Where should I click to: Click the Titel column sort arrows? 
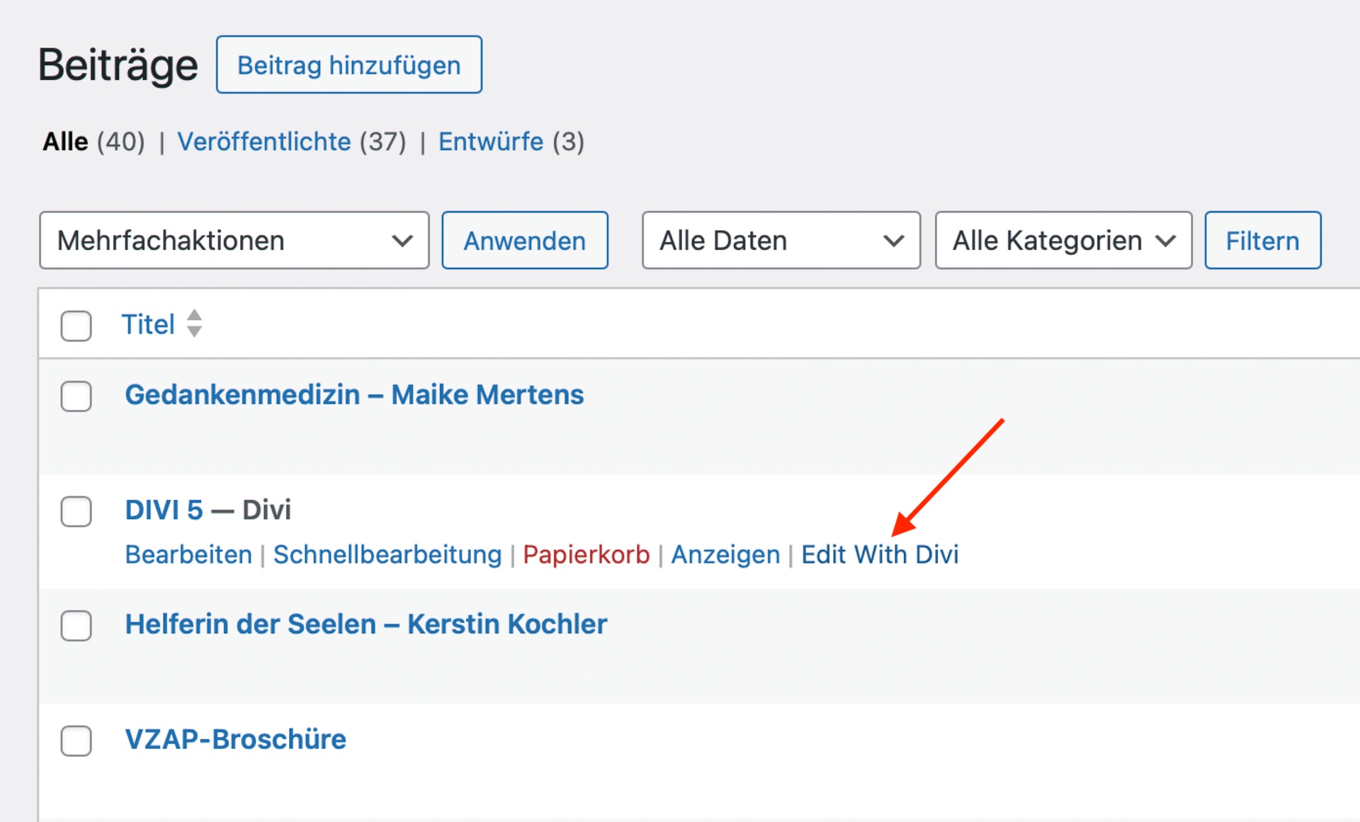point(194,324)
